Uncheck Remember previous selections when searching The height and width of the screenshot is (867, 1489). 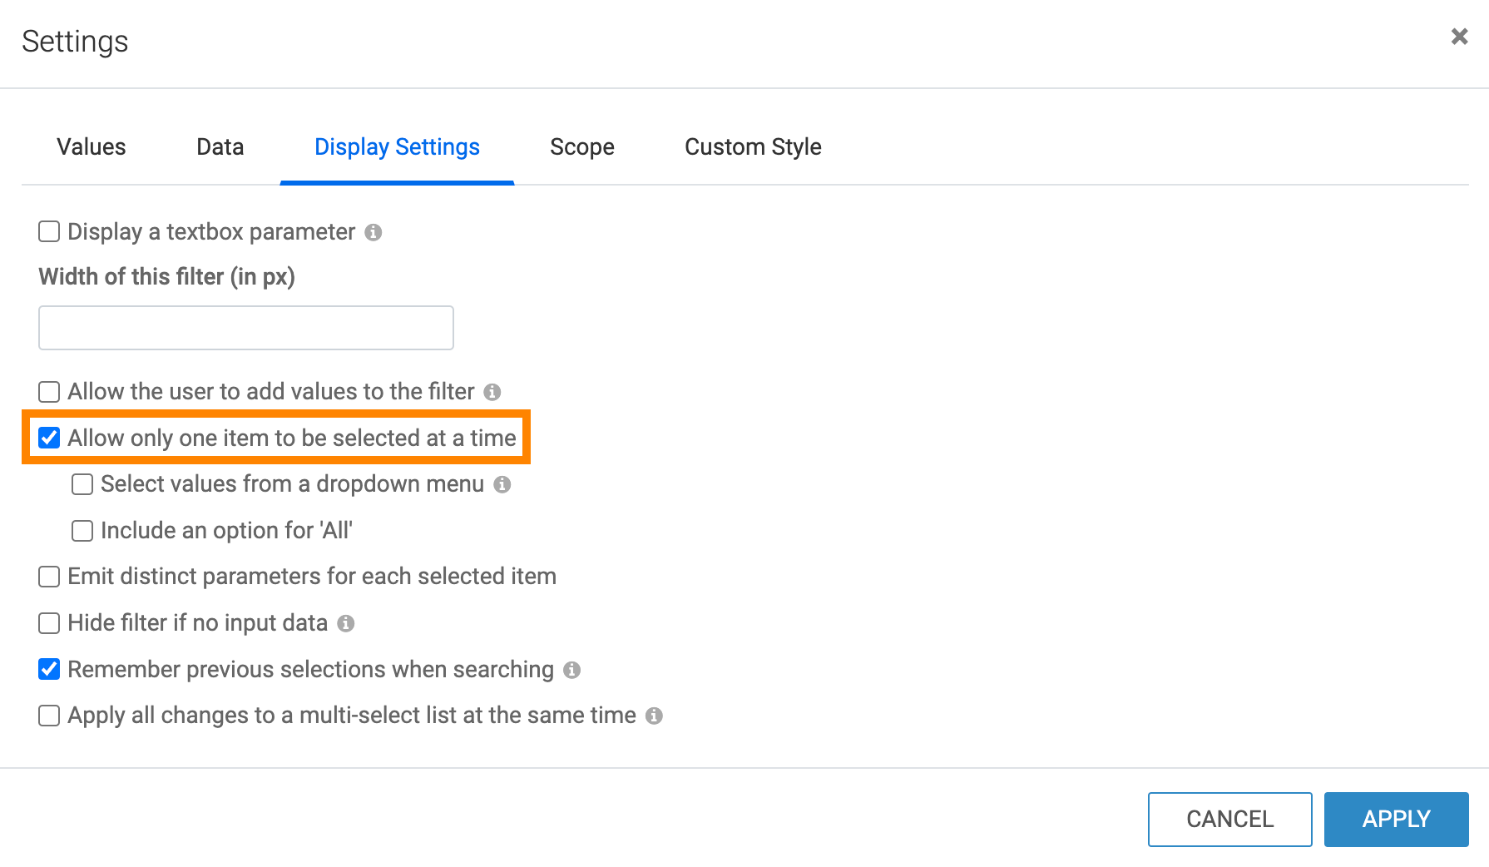pos(49,669)
